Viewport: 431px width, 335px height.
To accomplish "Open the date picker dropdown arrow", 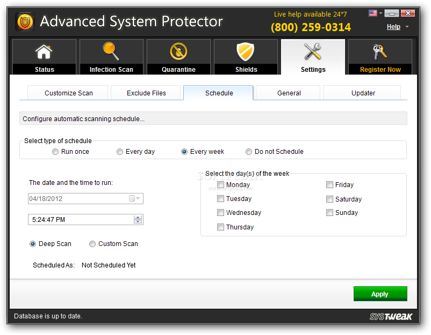I will (x=138, y=198).
